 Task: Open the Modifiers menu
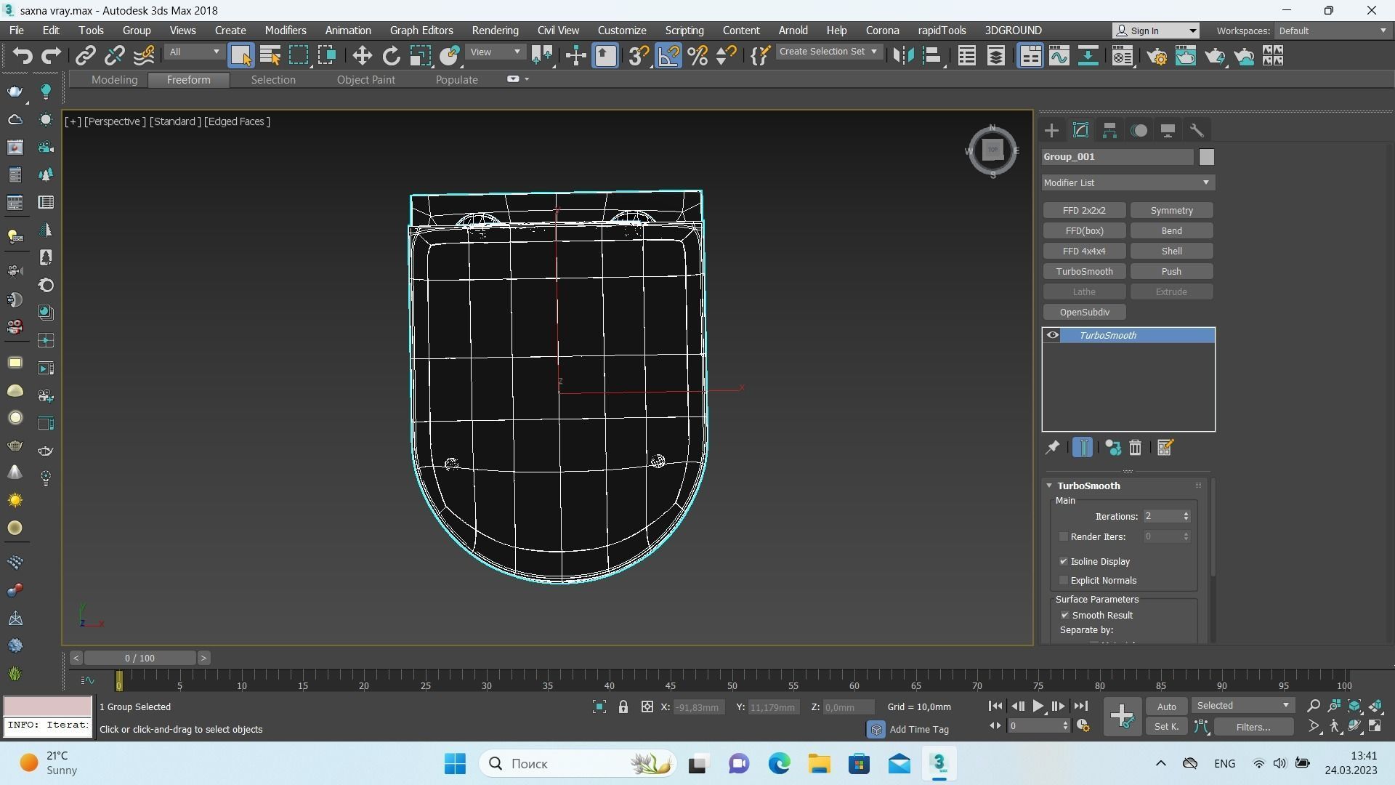[285, 31]
